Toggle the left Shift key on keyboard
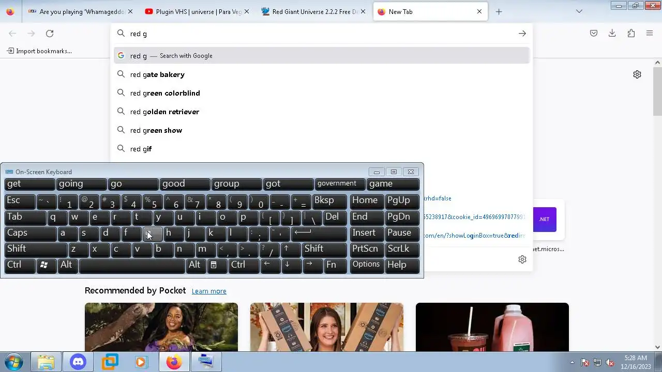The image size is (662, 372). tap(36, 249)
